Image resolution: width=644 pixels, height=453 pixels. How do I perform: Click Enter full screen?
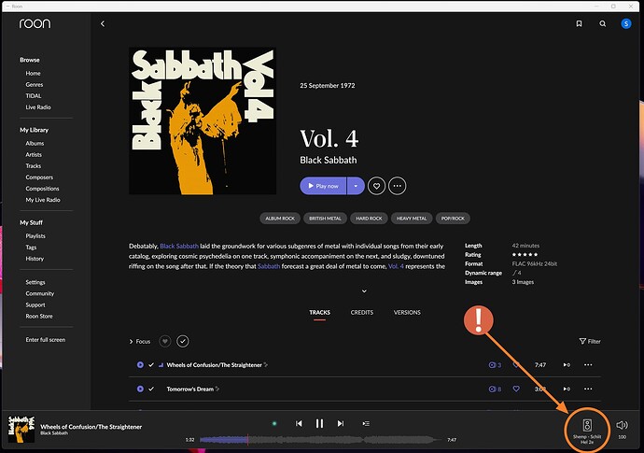[x=45, y=340]
